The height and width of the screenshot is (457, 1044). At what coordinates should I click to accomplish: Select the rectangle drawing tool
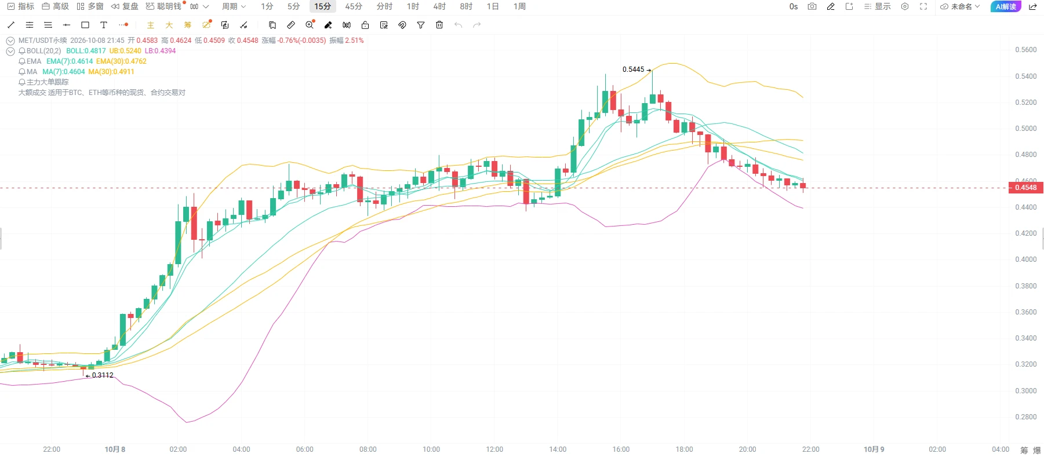[x=85, y=25]
